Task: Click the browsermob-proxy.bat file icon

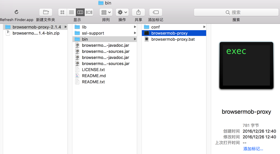Action: tap(147, 39)
